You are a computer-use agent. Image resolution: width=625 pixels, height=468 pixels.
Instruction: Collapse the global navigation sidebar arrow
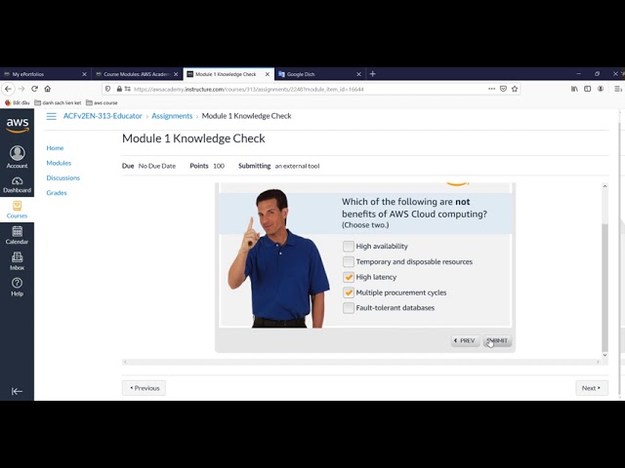(x=17, y=392)
